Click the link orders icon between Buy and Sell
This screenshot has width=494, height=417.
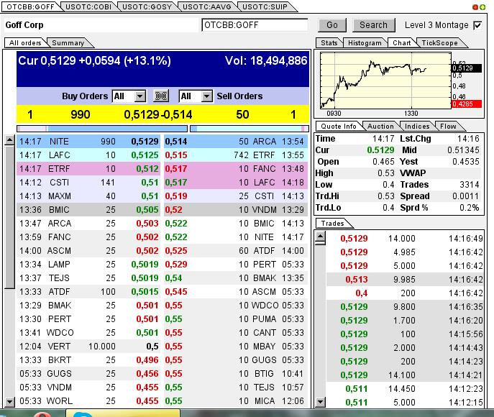point(161,96)
